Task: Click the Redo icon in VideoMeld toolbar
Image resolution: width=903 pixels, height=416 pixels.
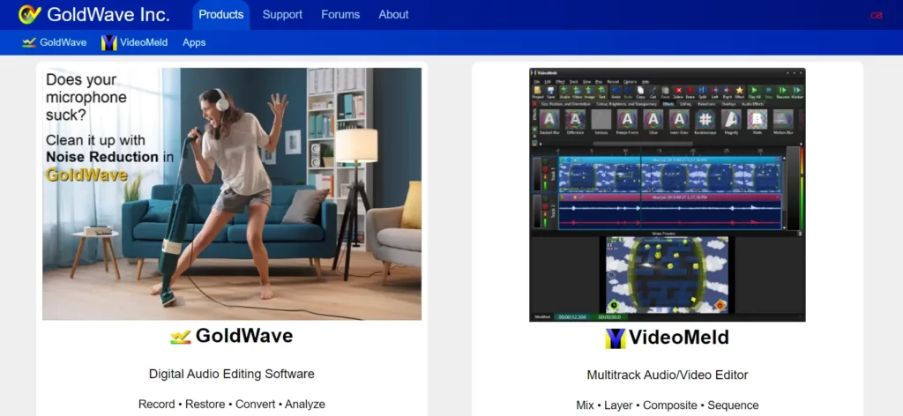Action: coord(628,92)
